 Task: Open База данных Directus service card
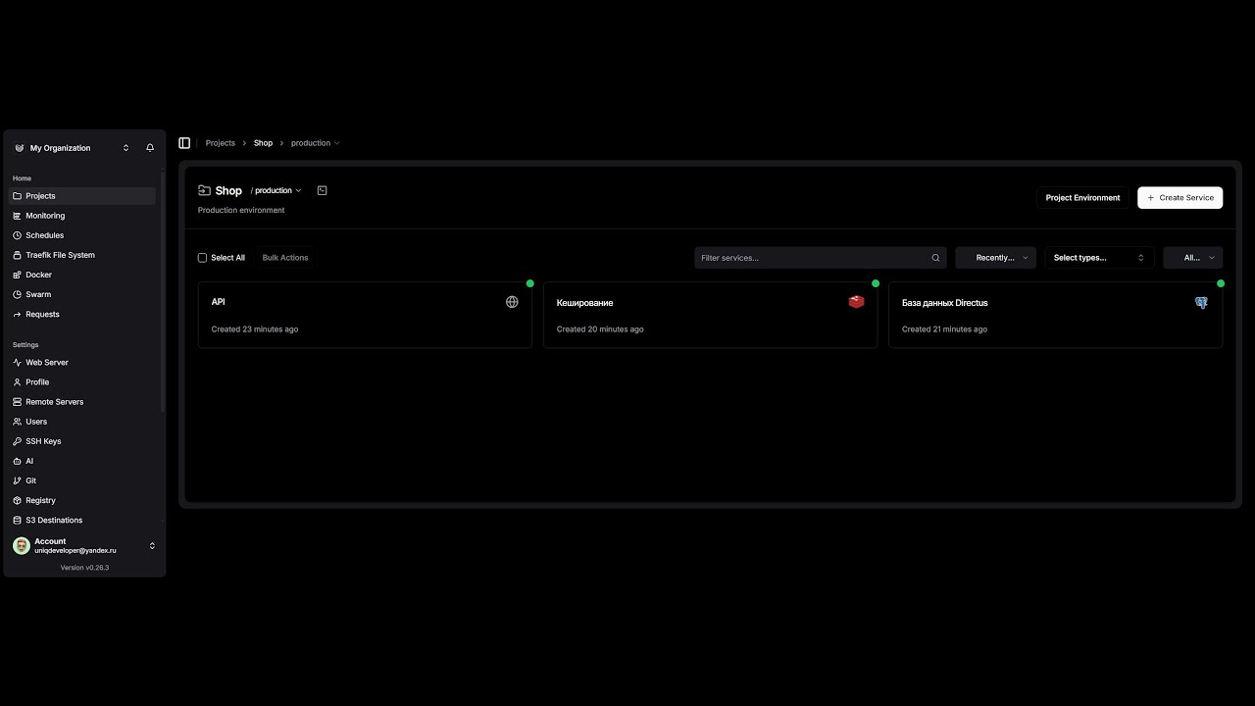[x=1055, y=315]
